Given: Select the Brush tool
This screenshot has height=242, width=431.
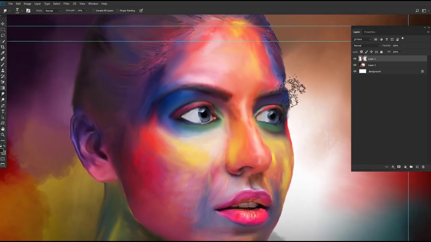Looking at the screenshot, I should pyautogui.click(x=3, y=65).
